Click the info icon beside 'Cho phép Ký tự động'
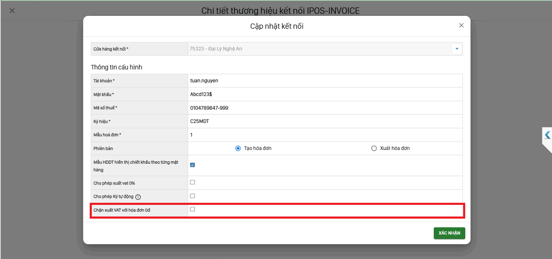 pyautogui.click(x=138, y=197)
